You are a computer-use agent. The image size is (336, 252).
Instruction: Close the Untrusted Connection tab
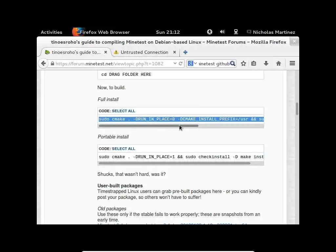coord(175,52)
